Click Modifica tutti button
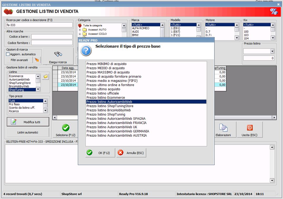283x199 pixels. tap(28, 122)
